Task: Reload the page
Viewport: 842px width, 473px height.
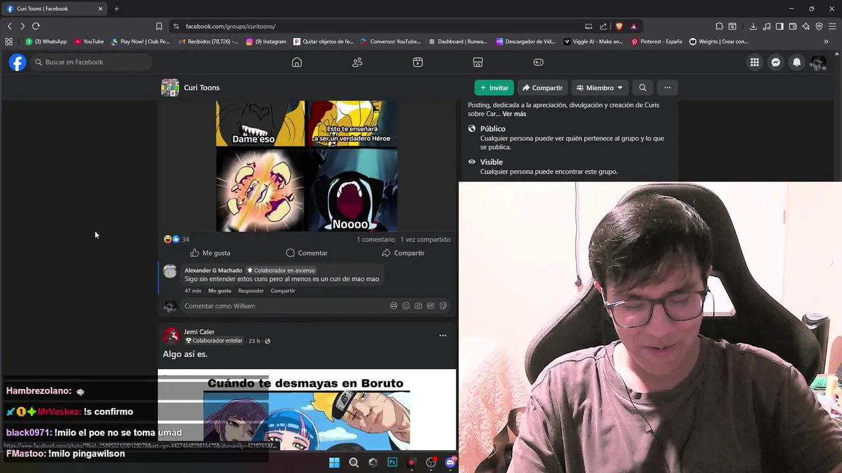Action: pos(36,26)
